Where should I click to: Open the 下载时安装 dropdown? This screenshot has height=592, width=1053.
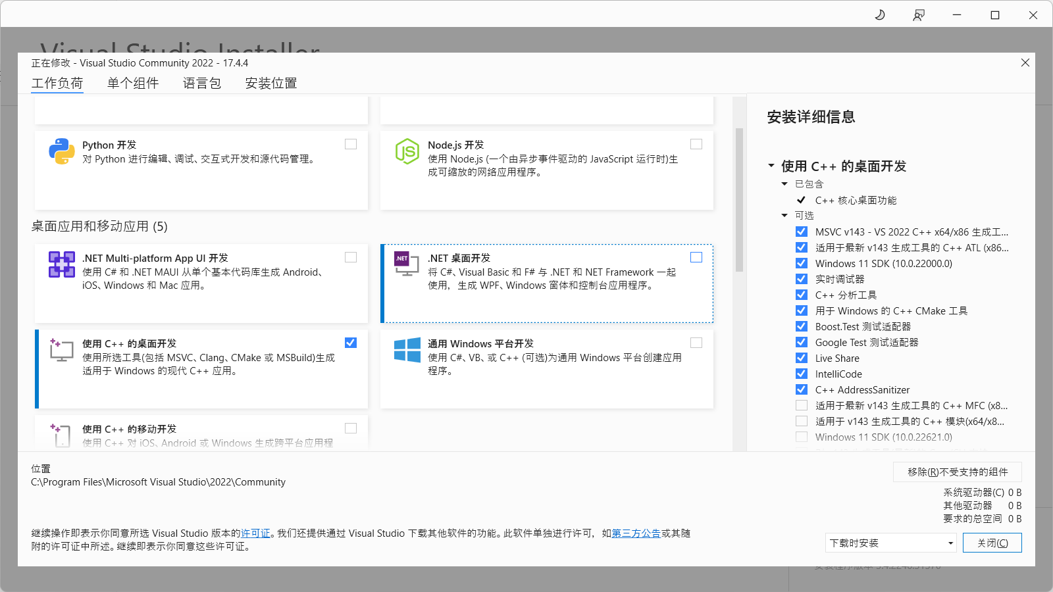pos(891,543)
